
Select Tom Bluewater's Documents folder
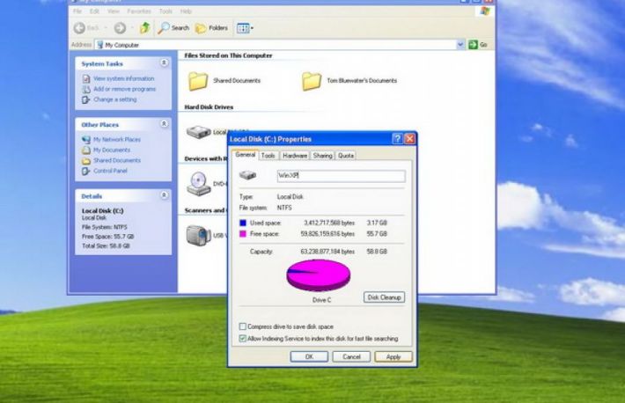click(x=312, y=81)
